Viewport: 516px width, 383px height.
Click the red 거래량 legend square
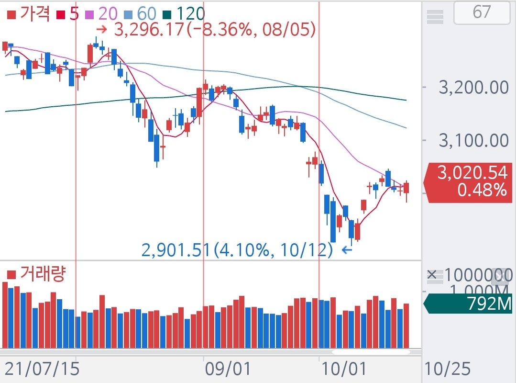(11, 275)
